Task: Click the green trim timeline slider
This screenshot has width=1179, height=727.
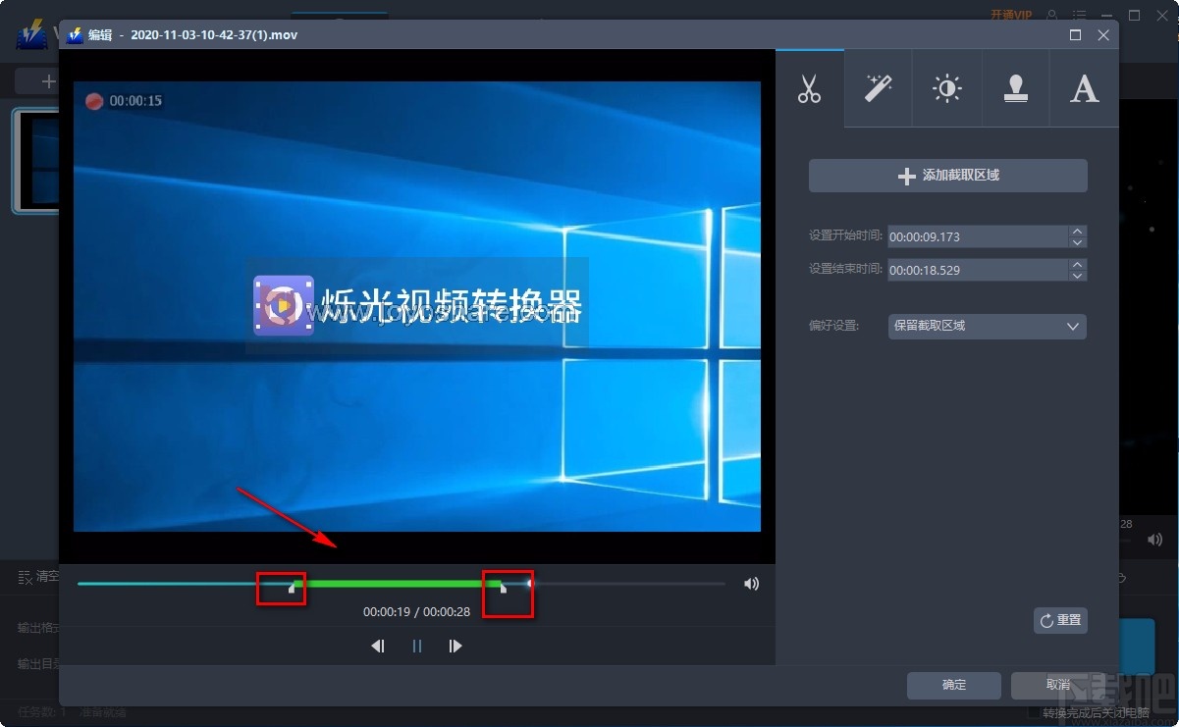Action: tap(393, 583)
